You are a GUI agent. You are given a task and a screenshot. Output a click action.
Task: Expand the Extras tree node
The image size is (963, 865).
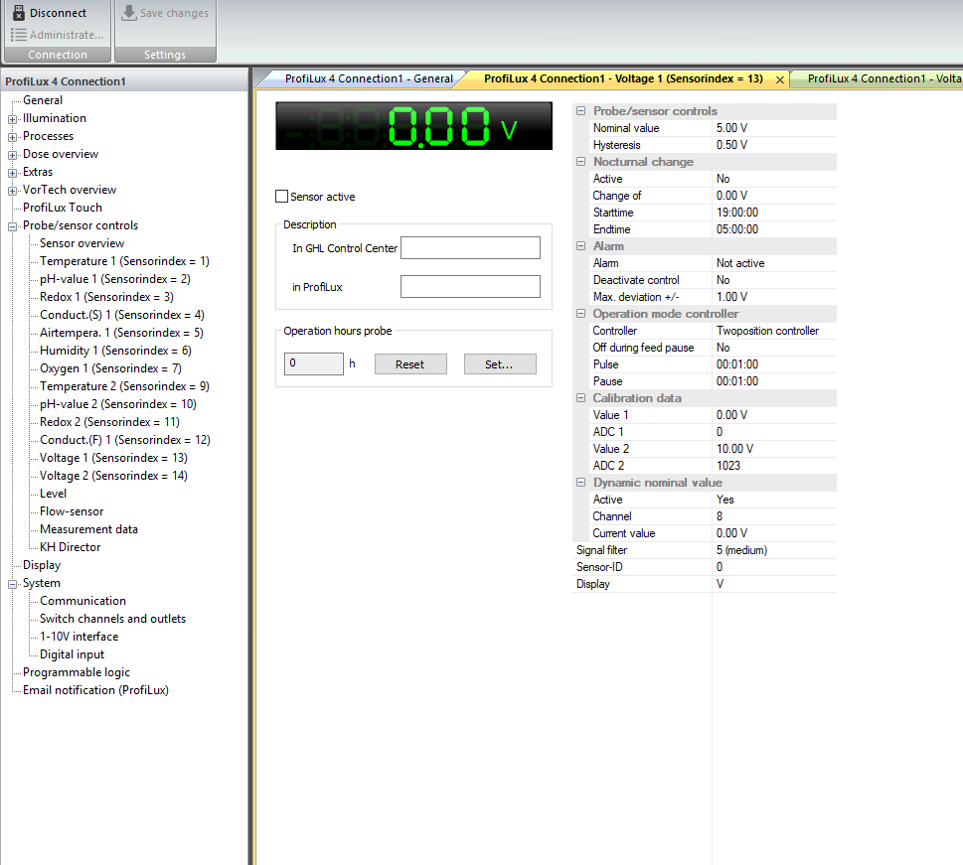[x=12, y=173]
